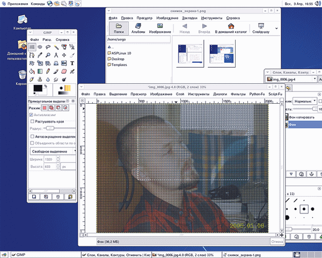Select the Zoom magnifier tool
Viewport: 322px width, 258px height.
pyautogui.click(x=48, y=55)
